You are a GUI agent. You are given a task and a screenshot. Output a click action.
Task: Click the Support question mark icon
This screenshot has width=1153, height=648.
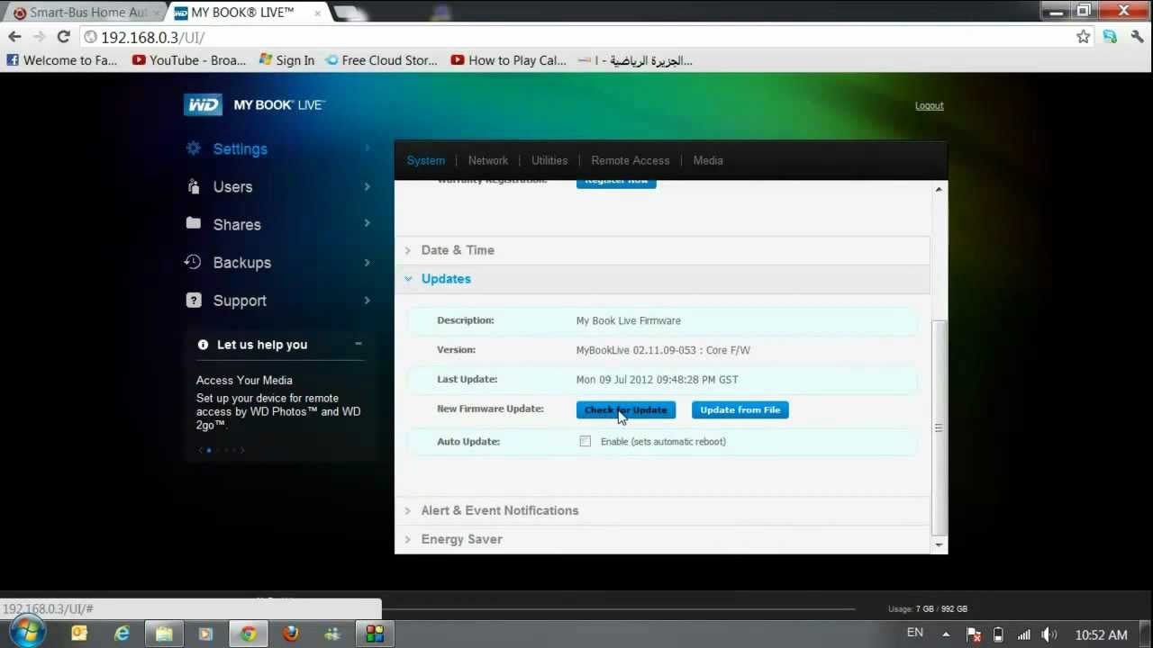pyautogui.click(x=193, y=300)
